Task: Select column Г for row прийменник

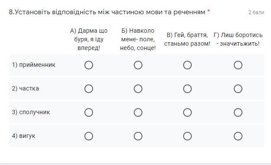Action: click(238, 65)
